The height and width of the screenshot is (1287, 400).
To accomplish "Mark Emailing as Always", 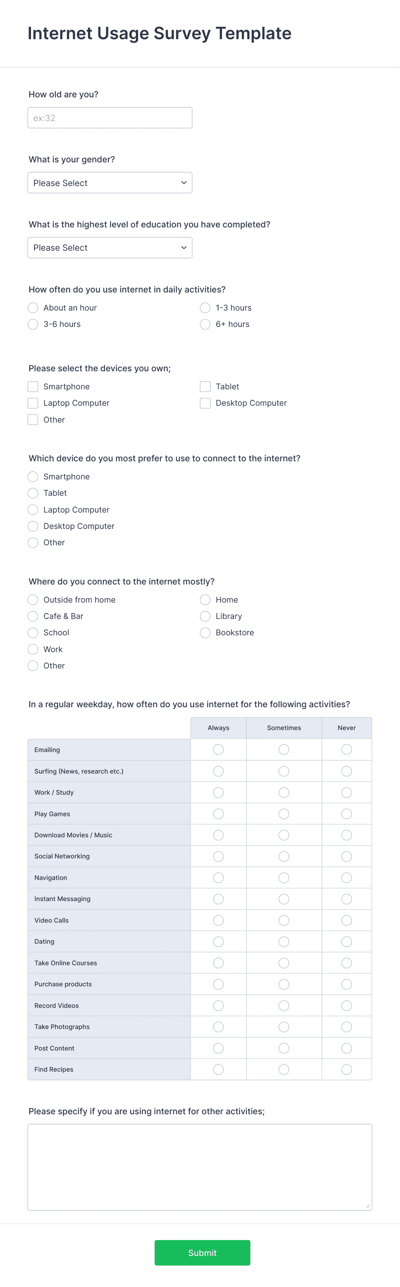I will click(x=218, y=749).
